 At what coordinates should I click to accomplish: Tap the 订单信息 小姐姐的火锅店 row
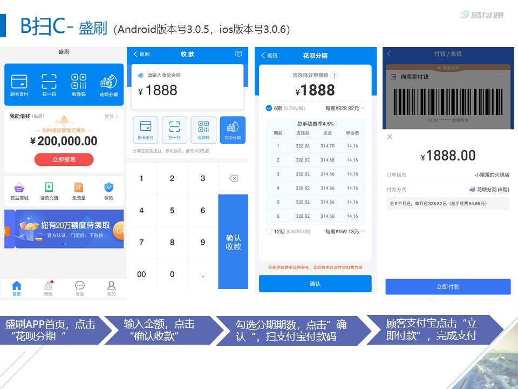[448, 175]
